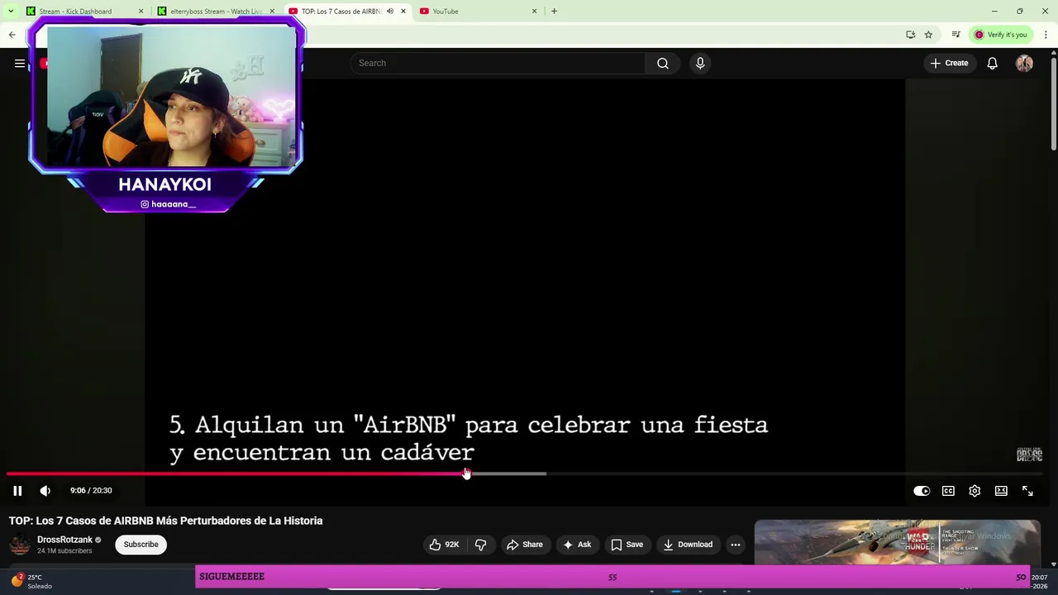Start voice search with the microphone icon
The height and width of the screenshot is (595, 1058).
click(x=700, y=63)
